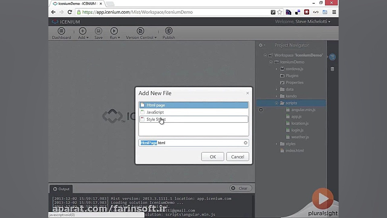Toggle the Project Navigator sidebar icon
The width and height of the screenshot is (387, 218).
click(333, 57)
